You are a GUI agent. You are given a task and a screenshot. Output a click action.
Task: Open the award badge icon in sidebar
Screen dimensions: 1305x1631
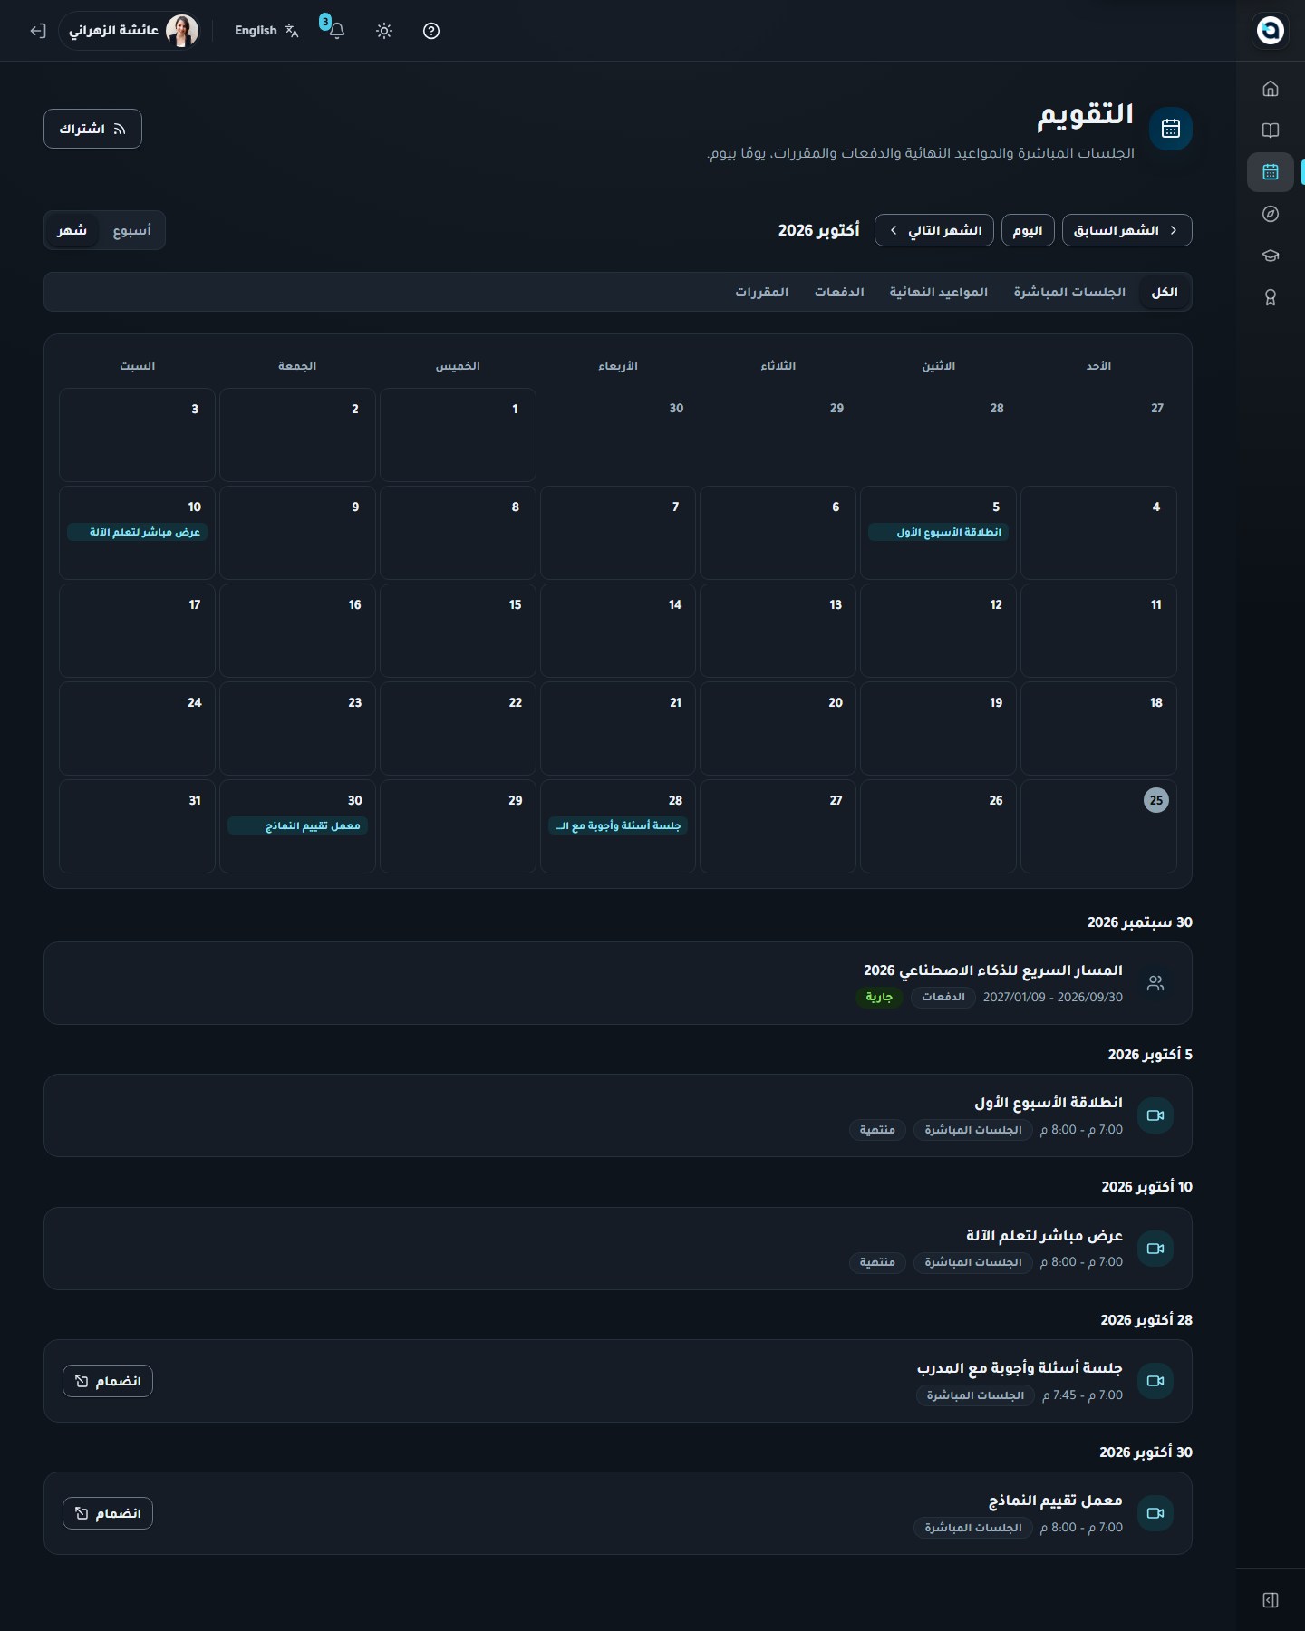[x=1270, y=297]
